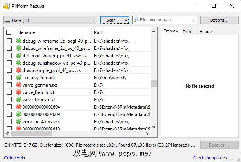Switch to the Header tab

tap(206, 32)
